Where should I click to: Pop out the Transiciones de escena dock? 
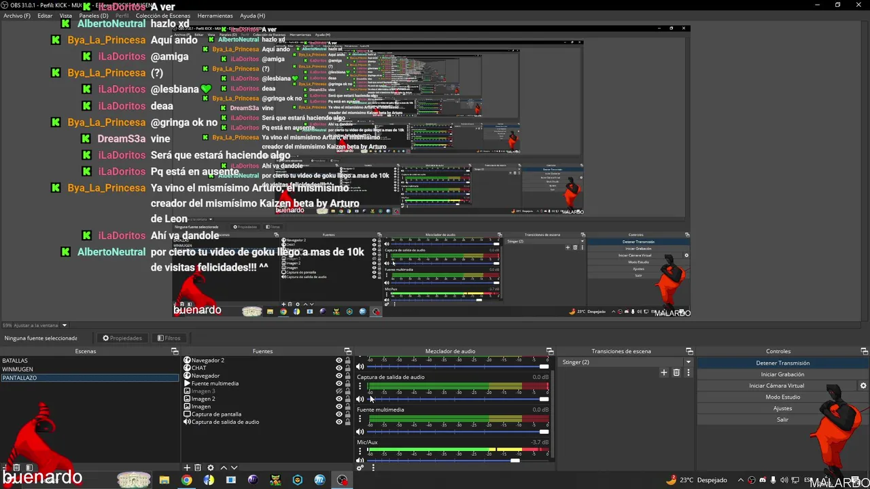tap(689, 351)
